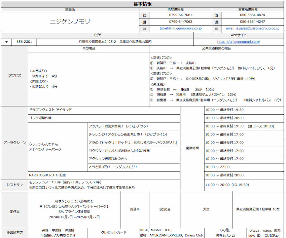Select the ドラゴンクエスト アイランド cell
Viewport: 286px width, 238px height.
(x=104, y=110)
